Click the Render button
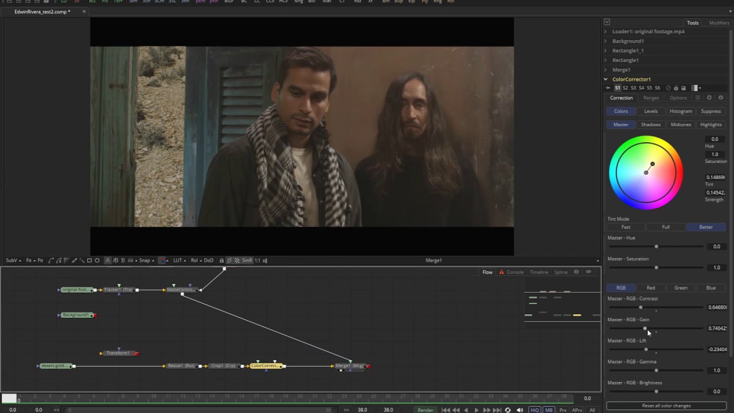 click(x=425, y=410)
